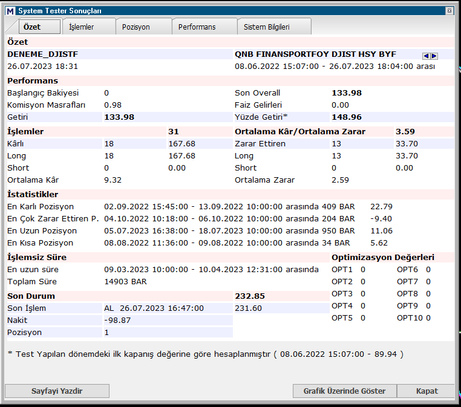Screen dimensions: 461x407
Task: Click the Zarar Ettiren label
Action: click(260, 144)
